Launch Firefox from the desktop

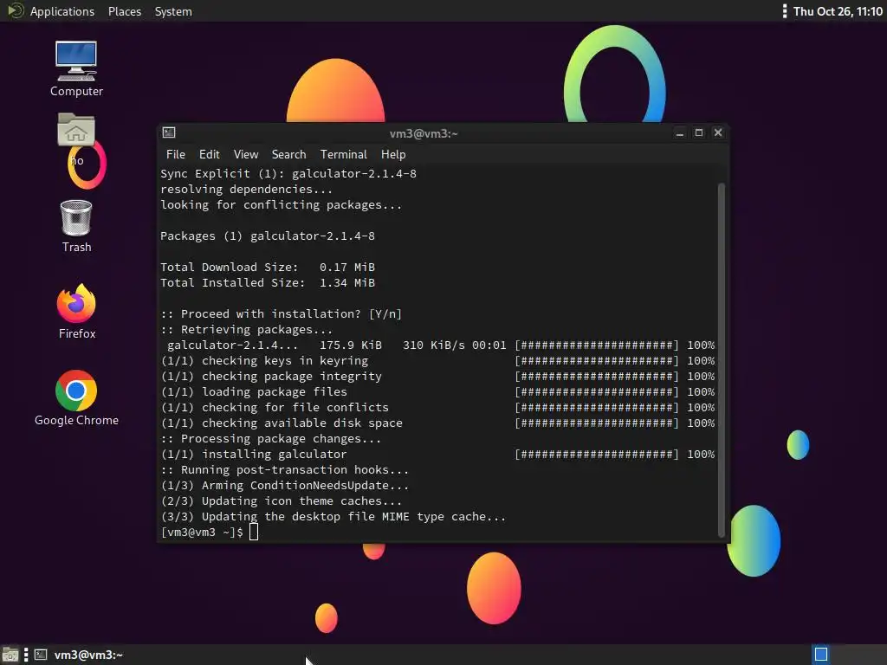[76, 311]
